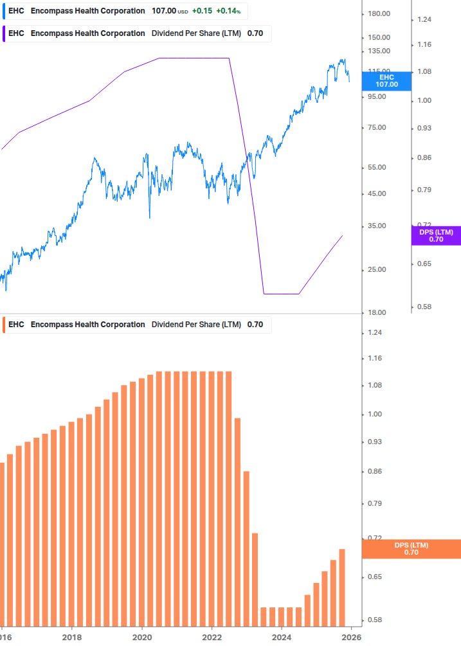Click the purple dividend series color swatch
The image size is (461, 646).
(4, 34)
